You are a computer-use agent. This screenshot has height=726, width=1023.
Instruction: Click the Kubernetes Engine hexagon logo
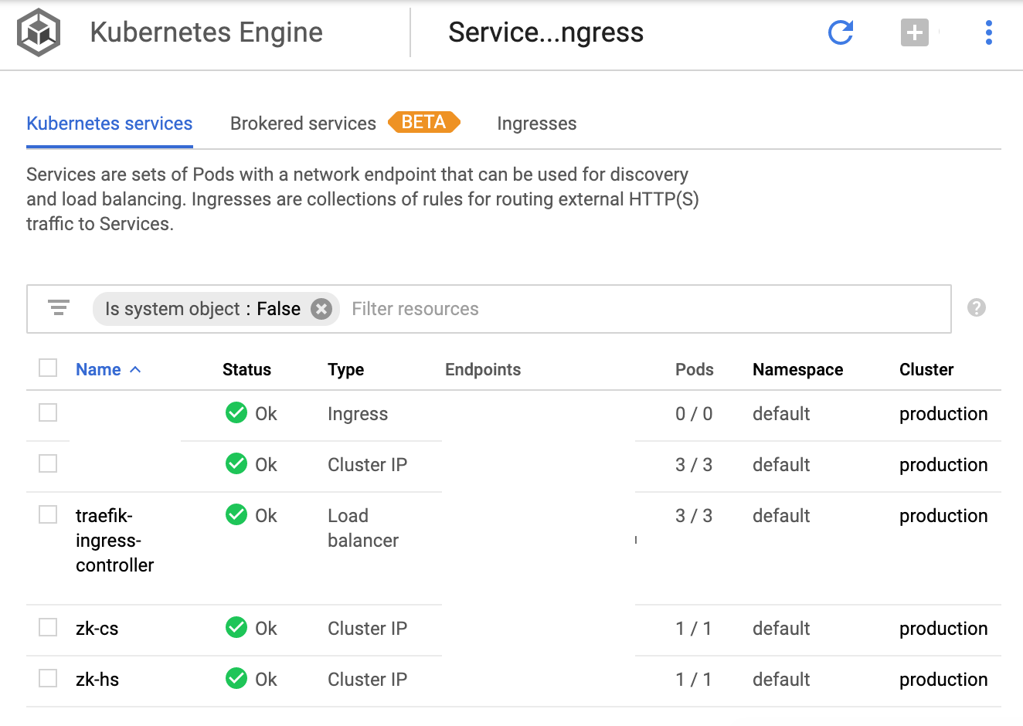coord(39,32)
